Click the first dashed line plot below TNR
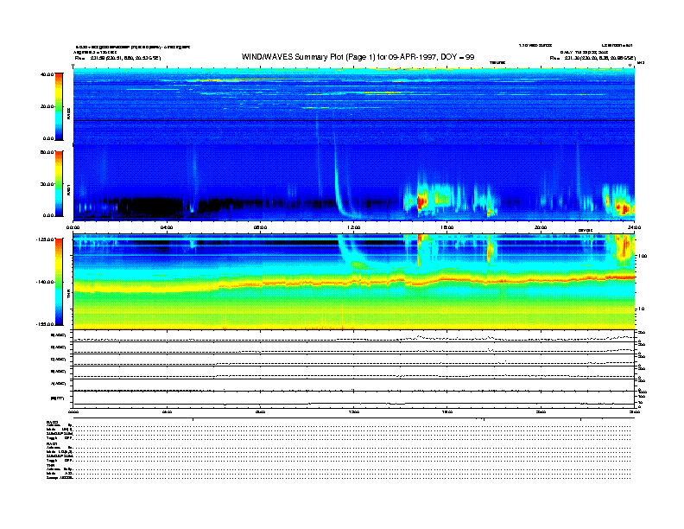Viewport: 684px width, 529px height. pos(354,338)
